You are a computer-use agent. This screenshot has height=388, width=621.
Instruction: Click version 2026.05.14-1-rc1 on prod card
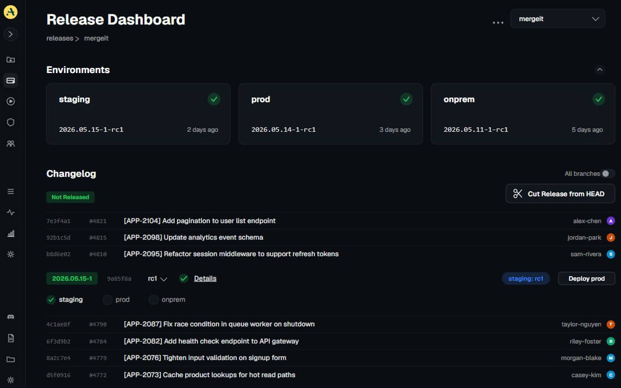(284, 130)
